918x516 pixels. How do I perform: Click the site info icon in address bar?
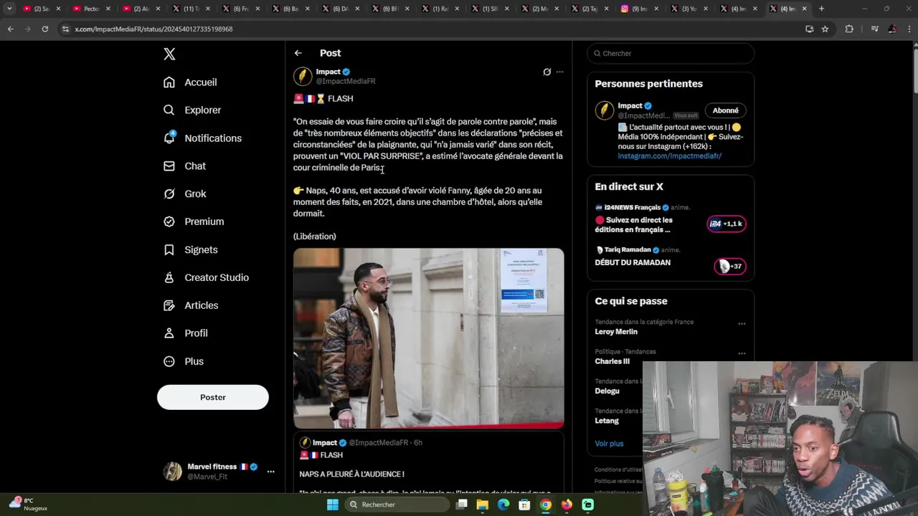pos(65,29)
